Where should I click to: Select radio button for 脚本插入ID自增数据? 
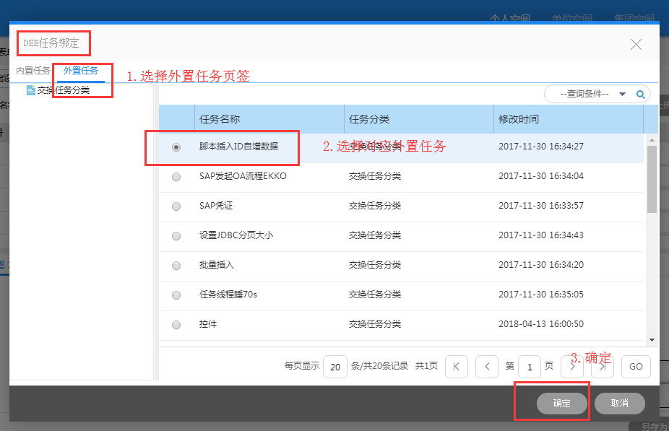point(176,147)
